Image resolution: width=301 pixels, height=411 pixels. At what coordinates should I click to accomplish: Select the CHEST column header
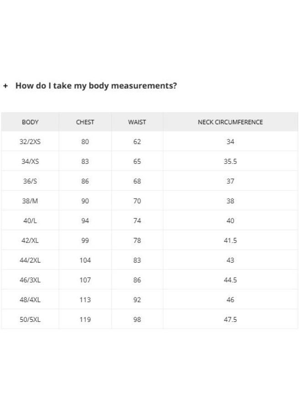tap(85, 122)
